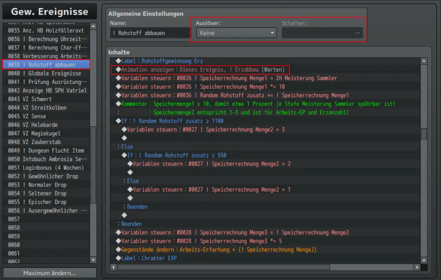The image size is (441, 280).
Task: Click the 'Maximum ändern...' button
Action: click(50, 273)
